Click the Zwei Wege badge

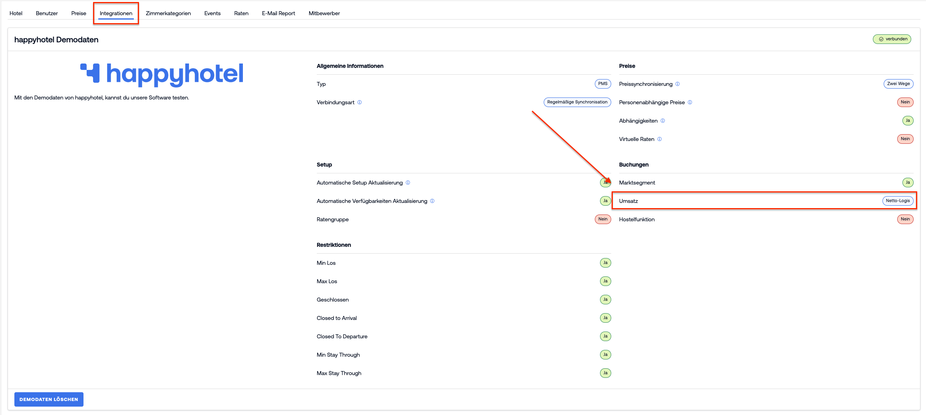tap(898, 84)
